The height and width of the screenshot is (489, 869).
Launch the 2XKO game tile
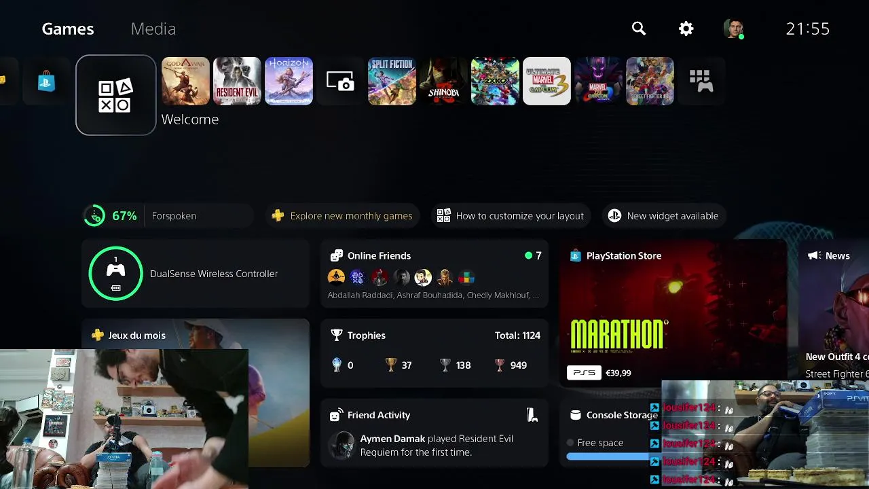[x=495, y=81]
